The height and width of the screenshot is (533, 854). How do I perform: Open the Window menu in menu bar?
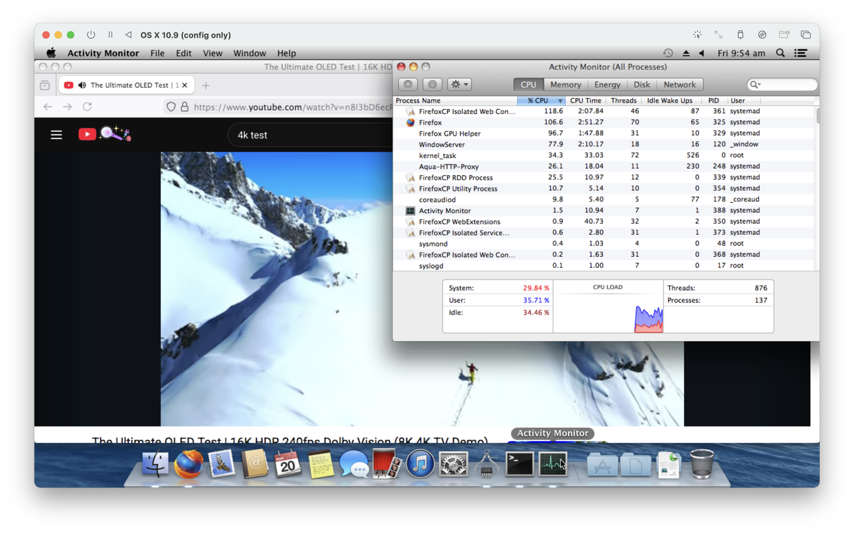coord(249,53)
